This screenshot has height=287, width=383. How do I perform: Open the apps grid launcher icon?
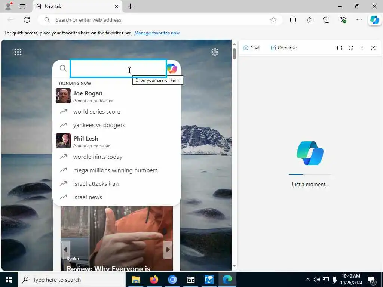tap(18, 52)
